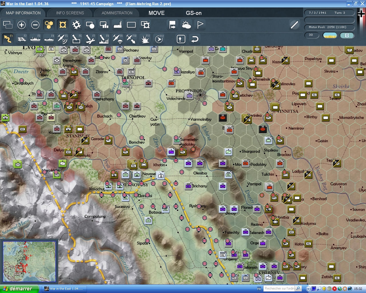Click the Yarmolnitsy town label
Viewport: 366px width, 293px height.
pyautogui.click(x=201, y=119)
